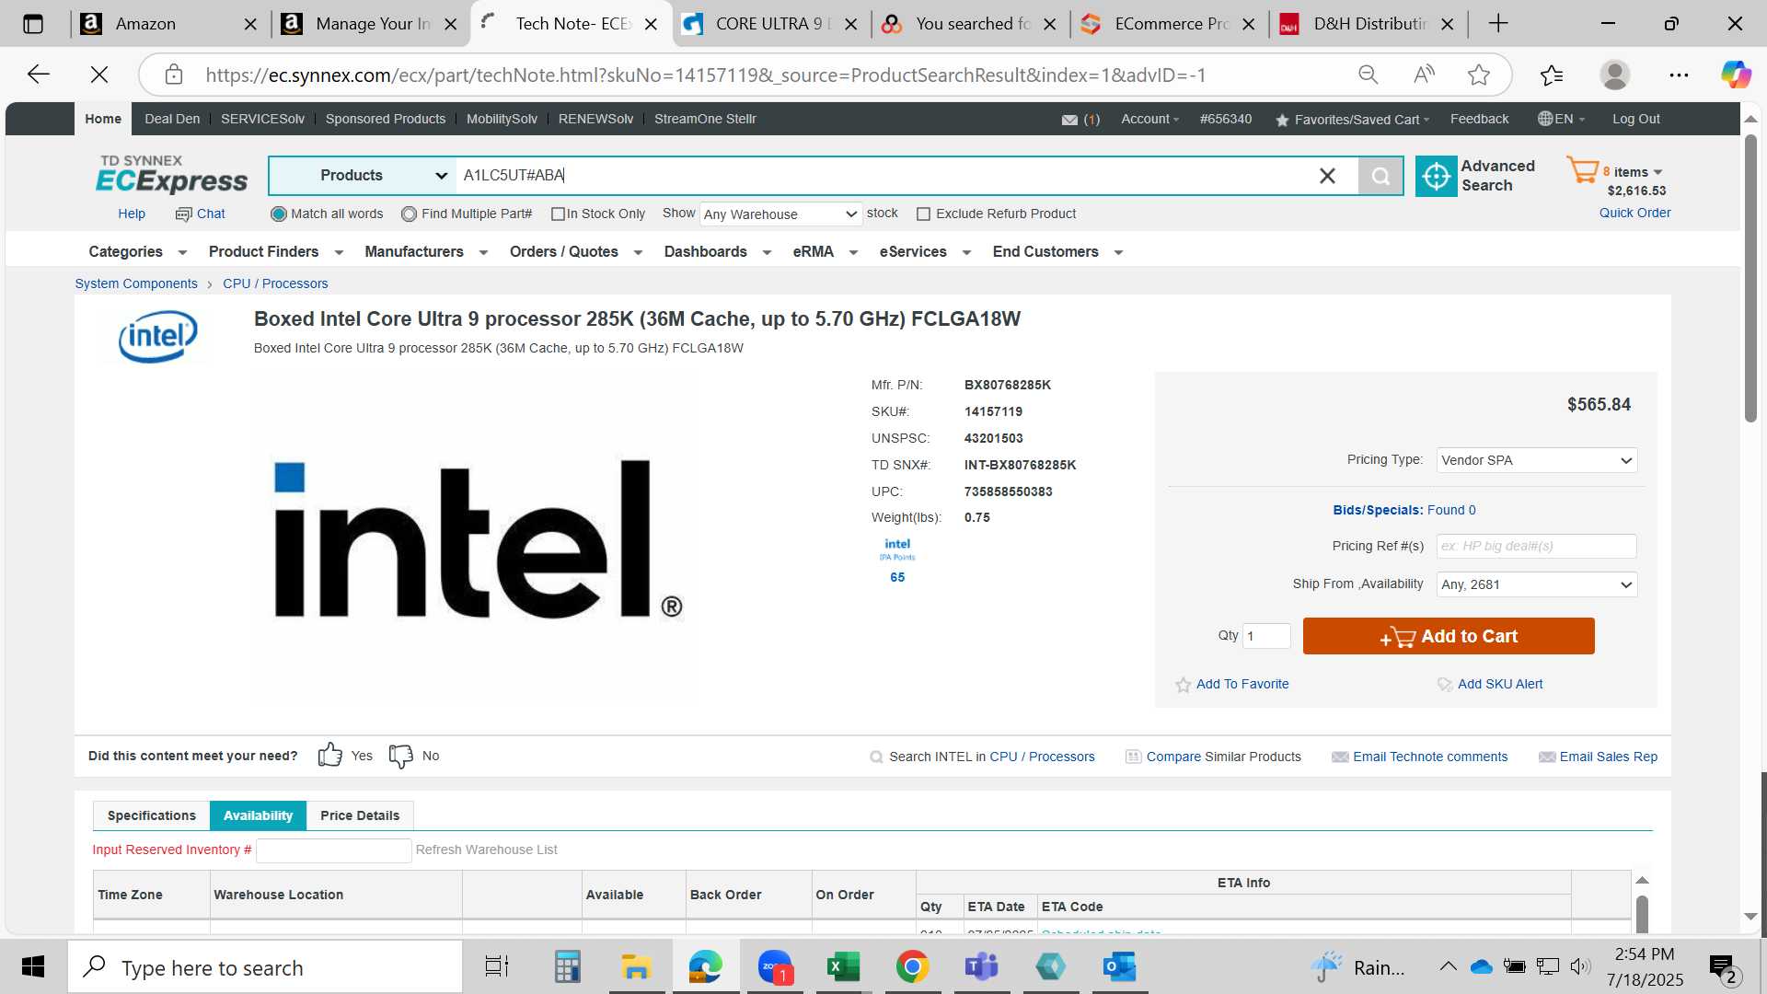Click thumbs down No icon
The height and width of the screenshot is (994, 1767).
(401, 756)
